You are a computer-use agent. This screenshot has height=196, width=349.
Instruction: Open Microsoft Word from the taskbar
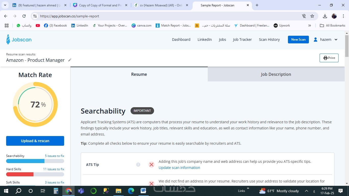(x=143, y=191)
